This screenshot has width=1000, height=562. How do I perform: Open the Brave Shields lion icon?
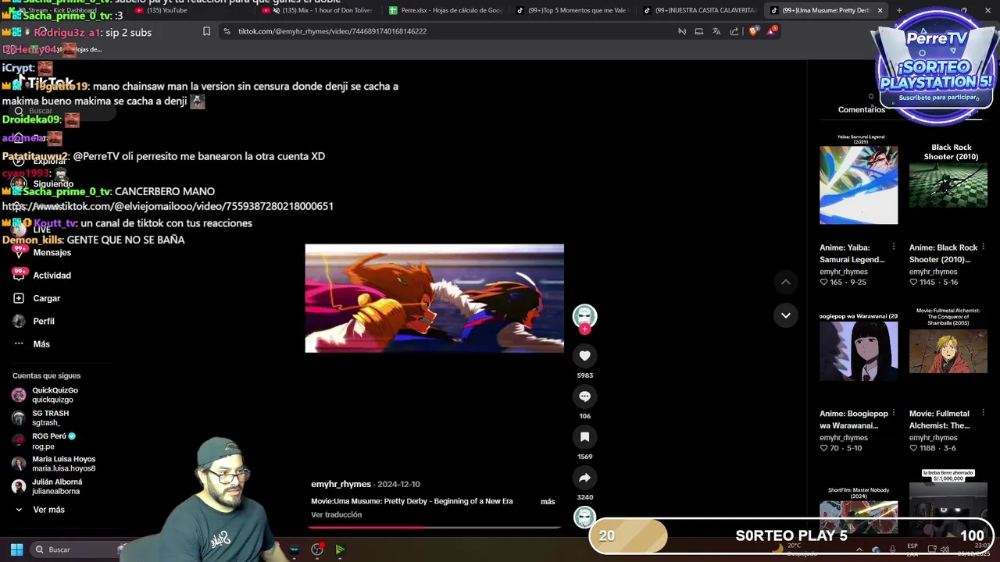[x=753, y=31]
